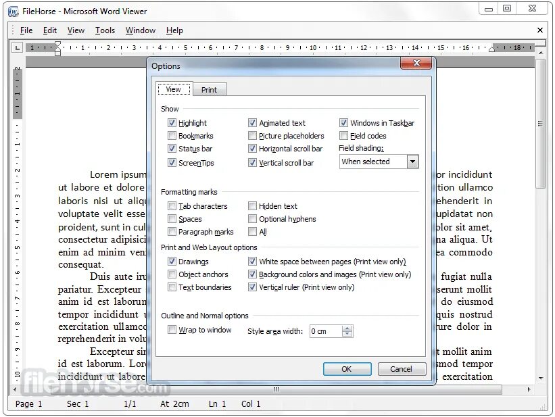Switch to the Print tab
The height and width of the screenshot is (417, 555).
pos(209,90)
